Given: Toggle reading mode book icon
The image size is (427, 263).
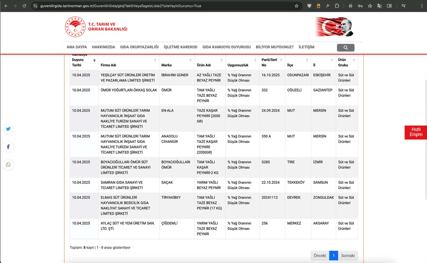Looking at the screenshot, I should [x=389, y=6].
